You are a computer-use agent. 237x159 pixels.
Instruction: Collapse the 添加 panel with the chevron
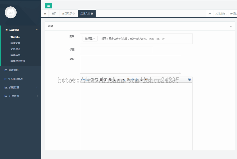[x=231, y=26]
